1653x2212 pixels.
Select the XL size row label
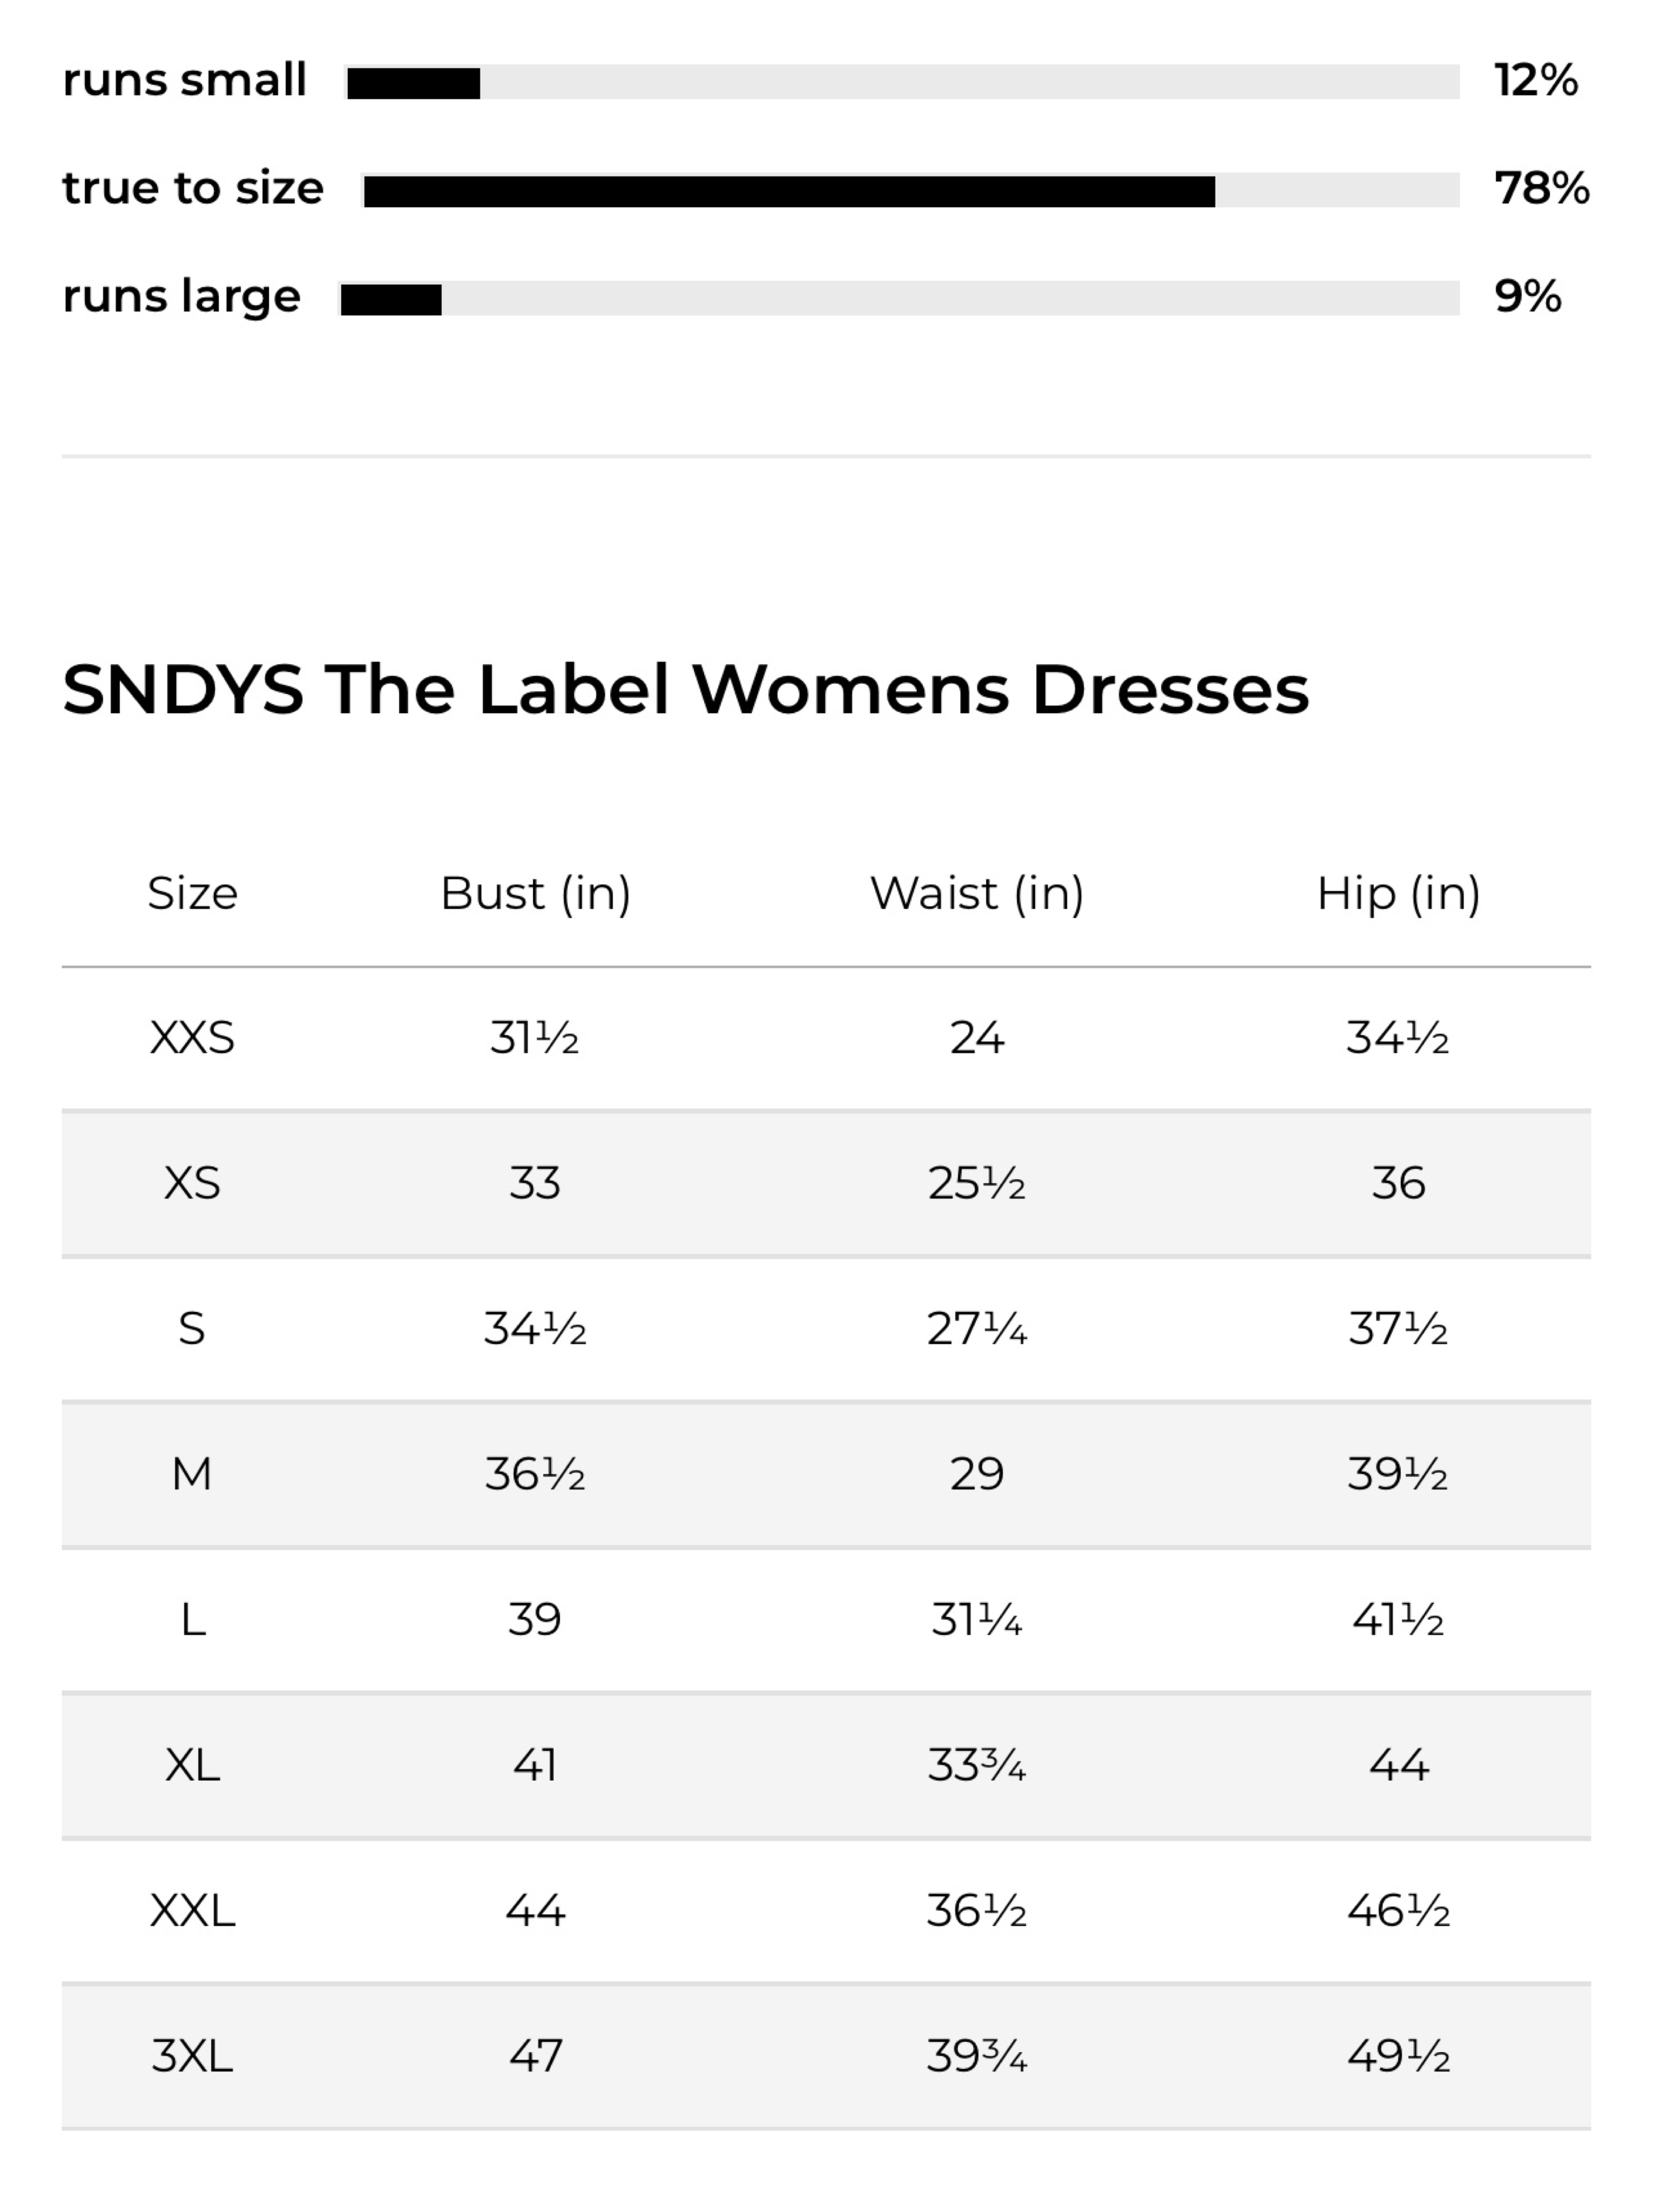[x=192, y=1765]
